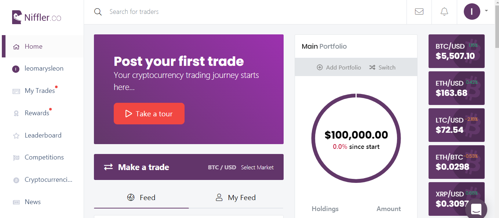Click Switch portfolio link
Image resolution: width=499 pixels, height=218 pixels.
[x=382, y=67]
